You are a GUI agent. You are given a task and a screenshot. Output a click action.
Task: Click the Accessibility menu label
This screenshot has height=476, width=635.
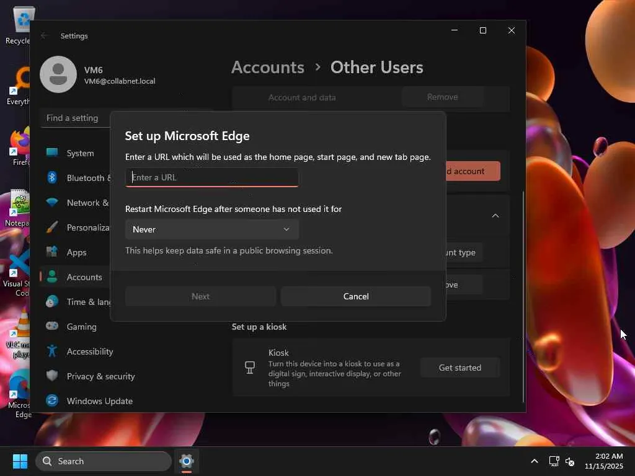tap(90, 351)
